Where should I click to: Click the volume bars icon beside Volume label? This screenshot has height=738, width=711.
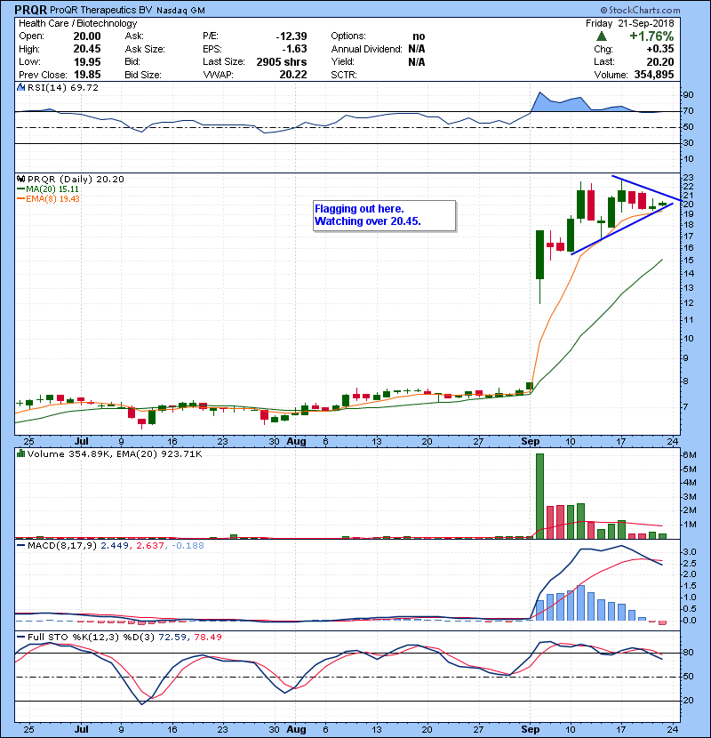click(x=21, y=453)
